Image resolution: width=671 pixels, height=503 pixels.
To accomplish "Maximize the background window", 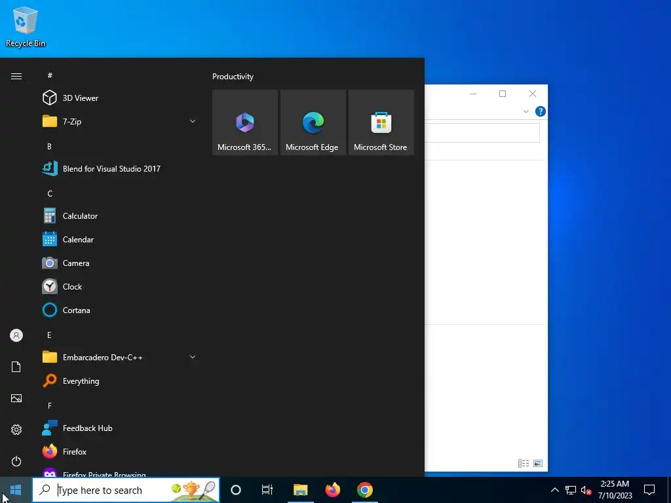I will click(503, 94).
